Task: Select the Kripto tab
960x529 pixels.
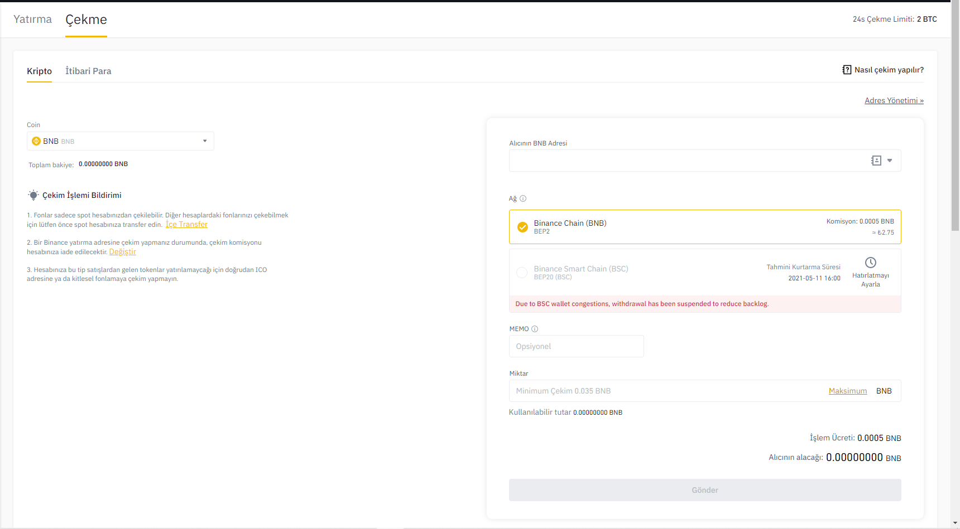Action: tap(39, 71)
